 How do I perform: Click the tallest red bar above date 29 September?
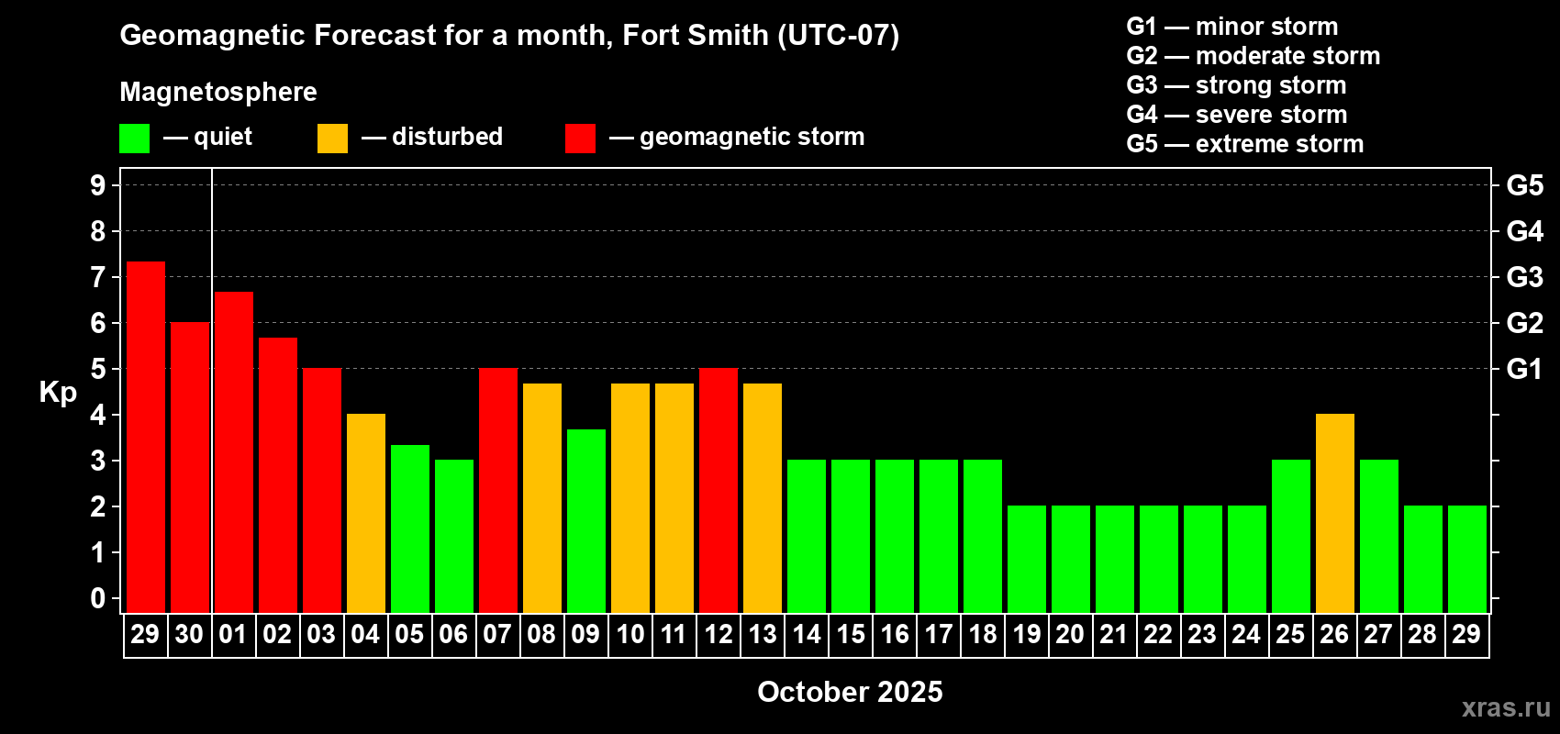(x=146, y=437)
